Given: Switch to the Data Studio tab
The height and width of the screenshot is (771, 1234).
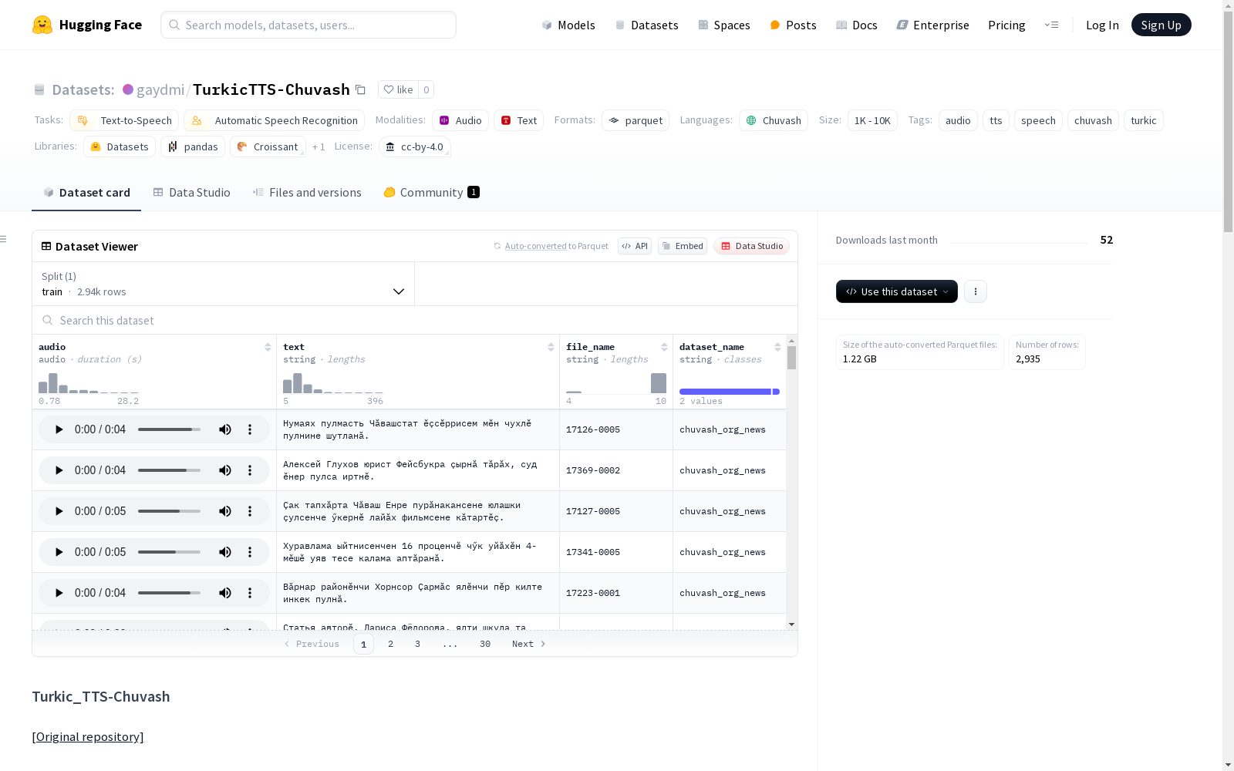Looking at the screenshot, I should (192, 193).
